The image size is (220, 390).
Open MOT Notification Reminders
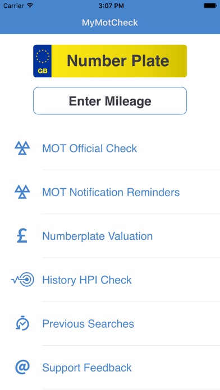[x=131, y=192]
